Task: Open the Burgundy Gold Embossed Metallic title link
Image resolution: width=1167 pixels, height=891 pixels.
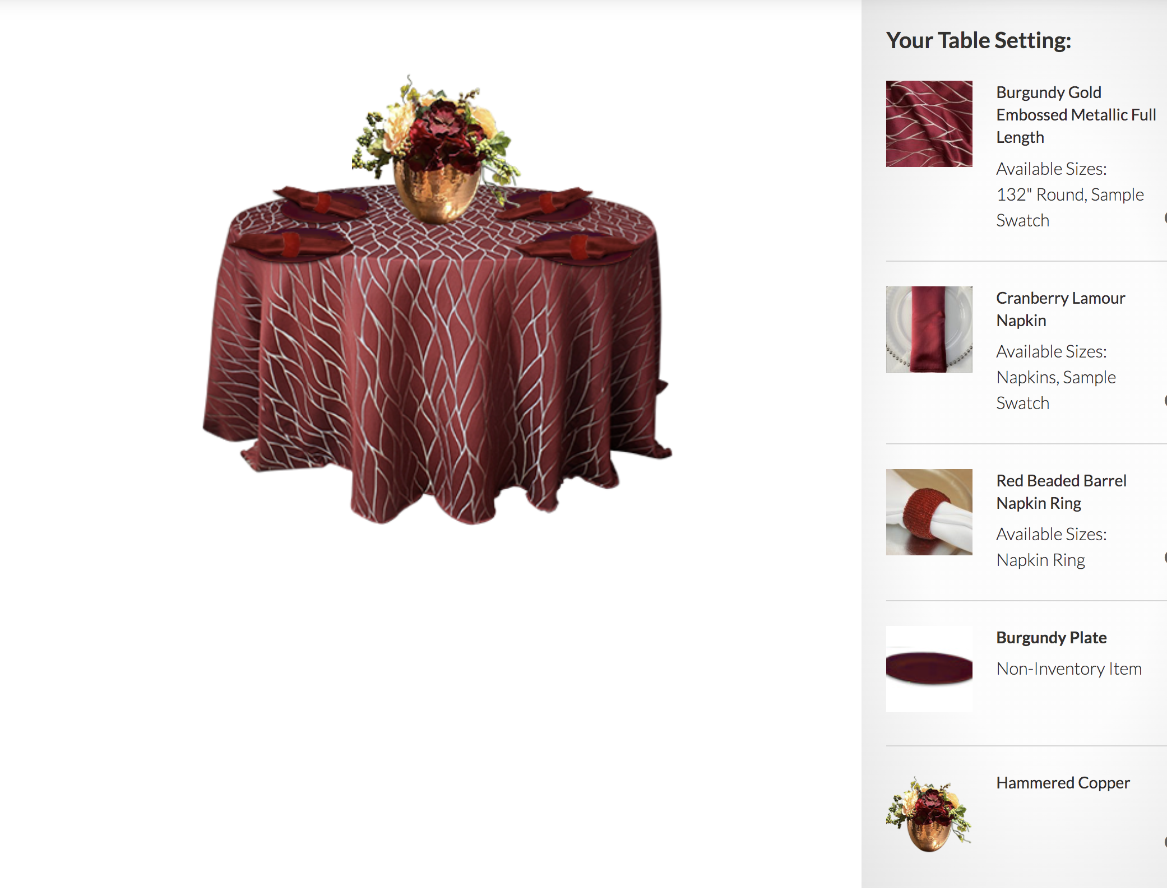Action: [1076, 115]
